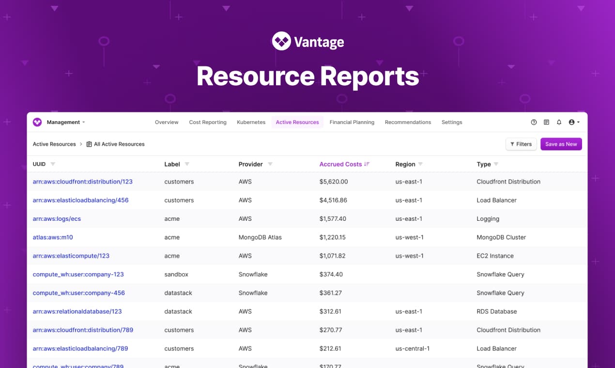The image size is (615, 368).
Task: Open the help icon in the navbar
Action: [x=534, y=122]
